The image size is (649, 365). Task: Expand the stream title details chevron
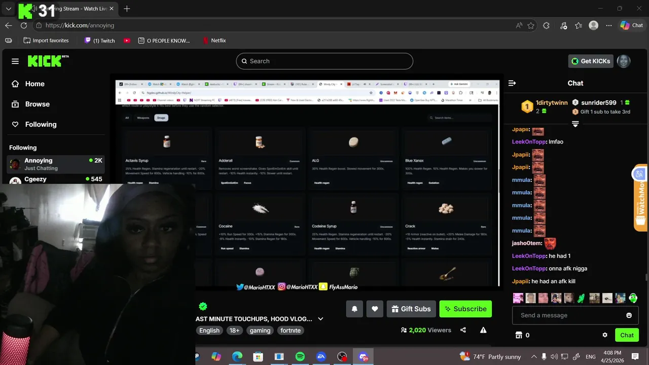(320, 319)
